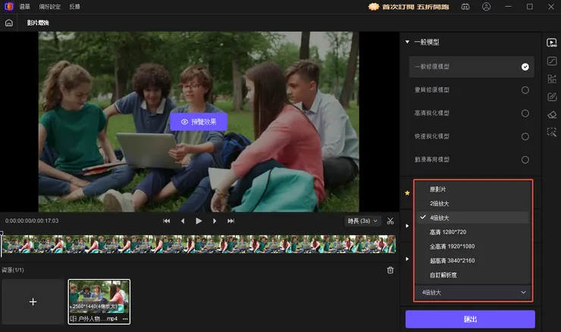Click the 資源(1/1) label
The height and width of the screenshot is (332, 561).
pyautogui.click(x=13, y=270)
